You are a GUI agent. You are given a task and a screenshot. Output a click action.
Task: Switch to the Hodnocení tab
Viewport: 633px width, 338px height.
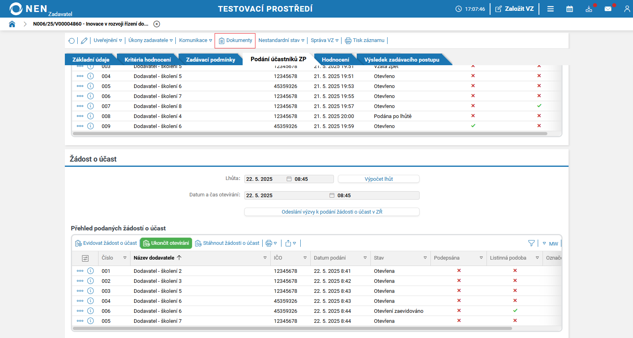(335, 60)
